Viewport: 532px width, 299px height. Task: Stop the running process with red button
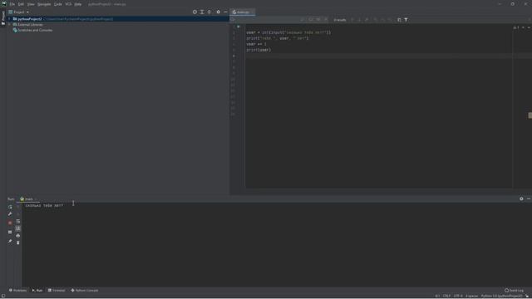pyautogui.click(x=10, y=223)
